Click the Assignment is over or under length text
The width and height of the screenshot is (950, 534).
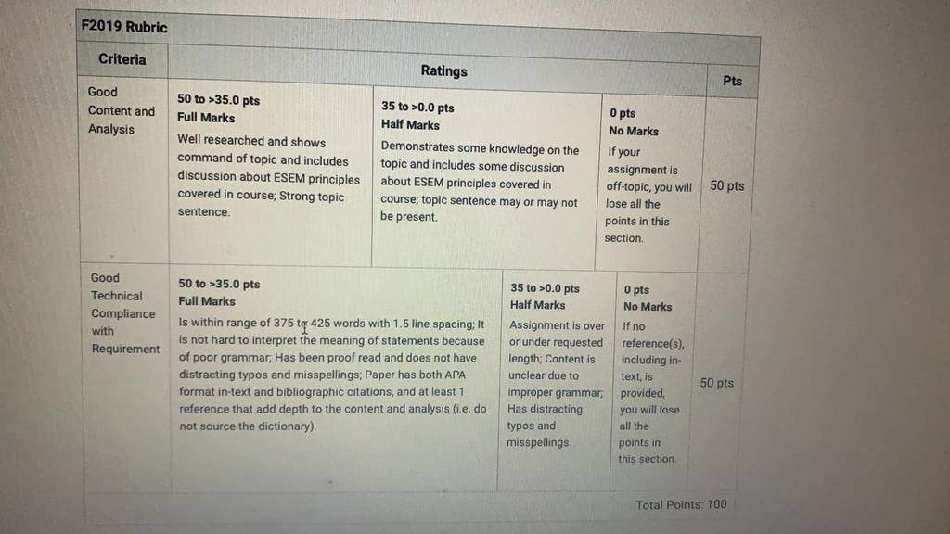click(557, 341)
